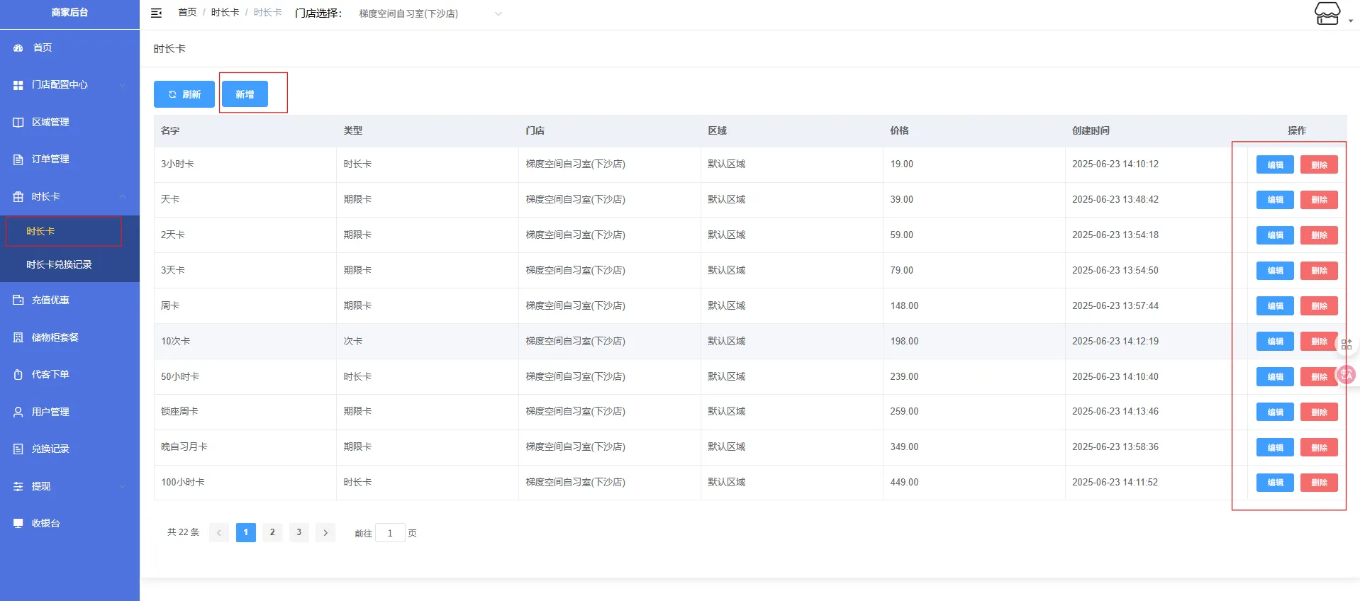Click the 刷新 refresh button
This screenshot has height=601, width=1360.
(184, 94)
